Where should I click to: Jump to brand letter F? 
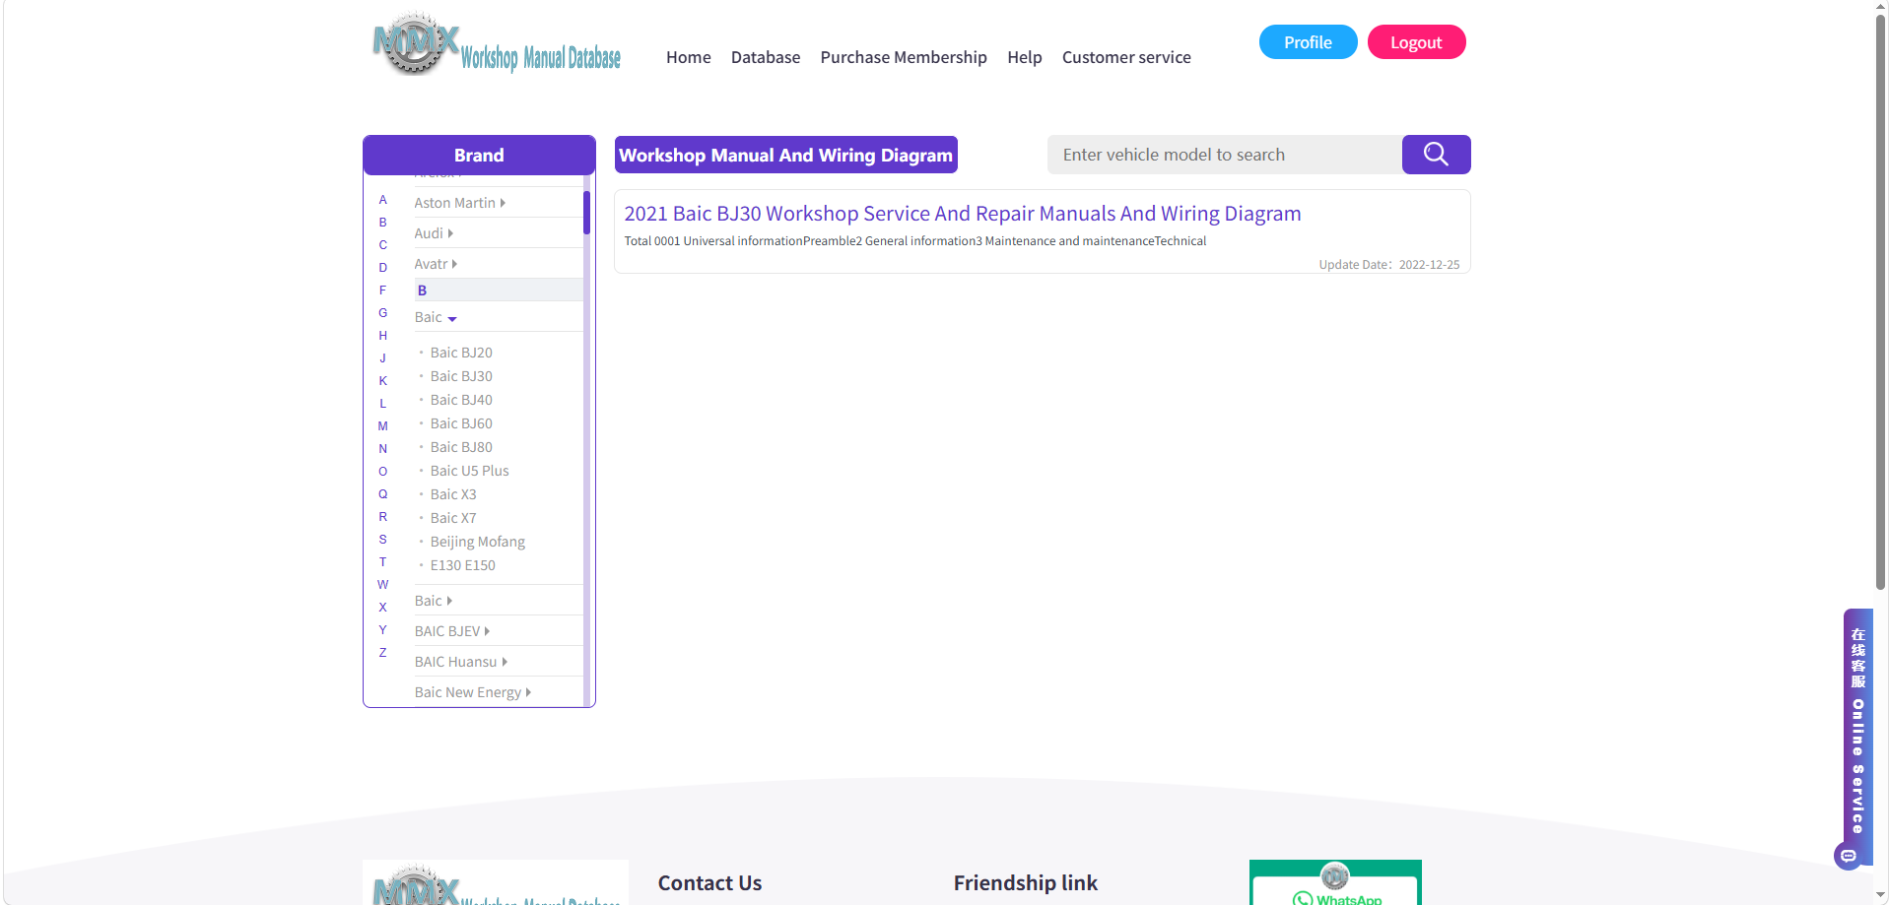click(x=383, y=291)
